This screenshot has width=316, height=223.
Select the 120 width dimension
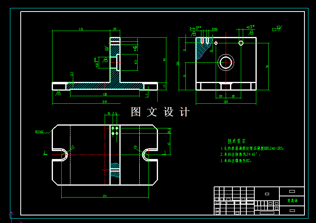tap(226, 102)
